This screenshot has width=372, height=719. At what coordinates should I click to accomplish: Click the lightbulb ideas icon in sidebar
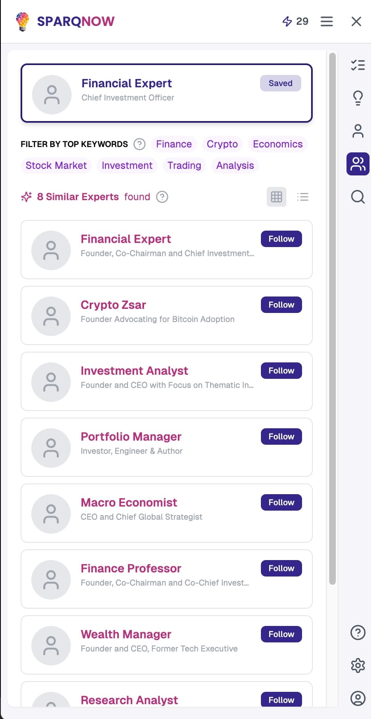pos(358,98)
